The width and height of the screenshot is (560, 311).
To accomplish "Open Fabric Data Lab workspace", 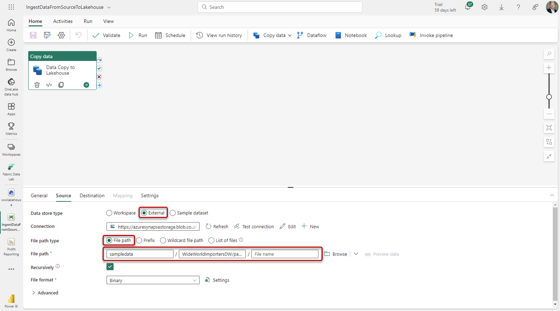I will pos(11,172).
